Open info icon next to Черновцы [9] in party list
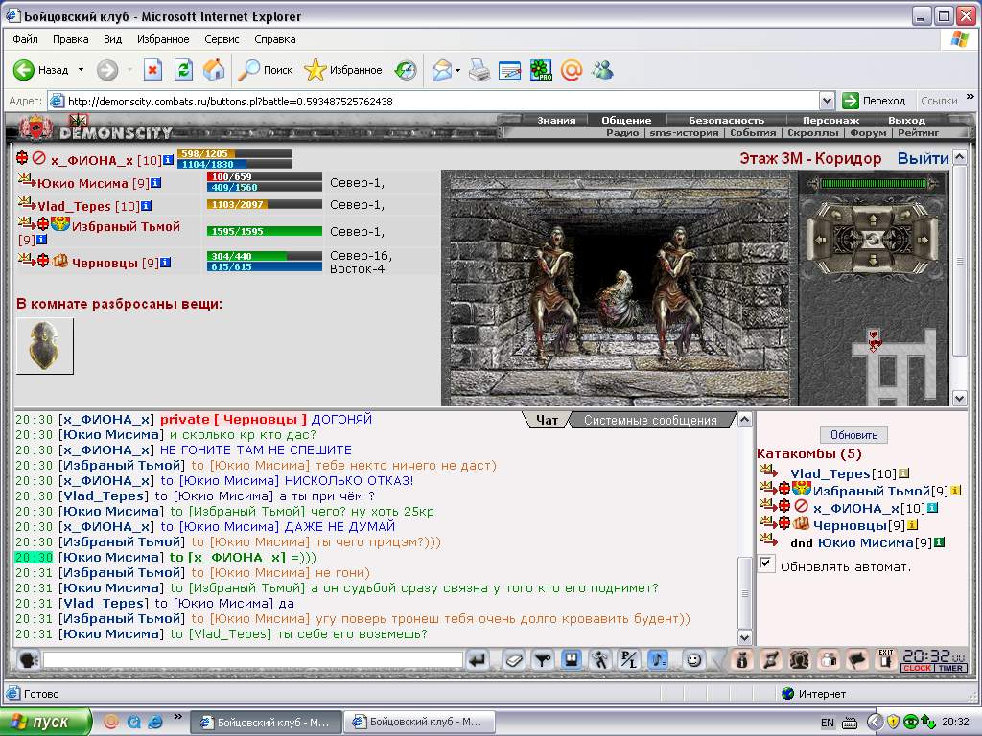Image resolution: width=982 pixels, height=736 pixels. click(165, 263)
